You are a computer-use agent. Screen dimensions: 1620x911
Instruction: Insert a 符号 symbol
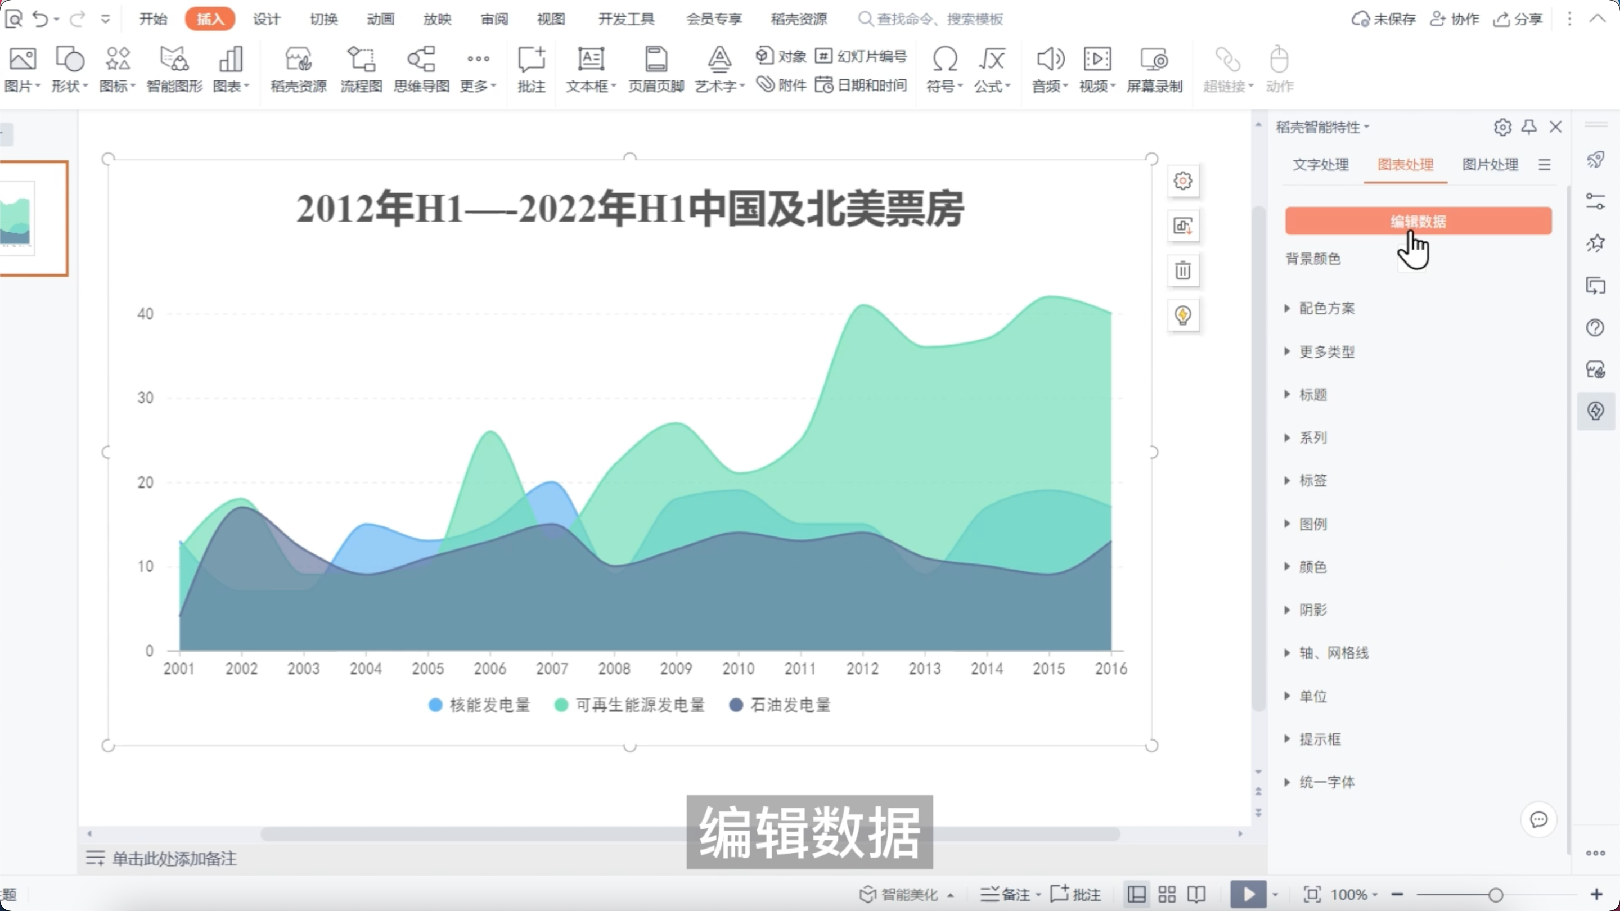point(944,69)
